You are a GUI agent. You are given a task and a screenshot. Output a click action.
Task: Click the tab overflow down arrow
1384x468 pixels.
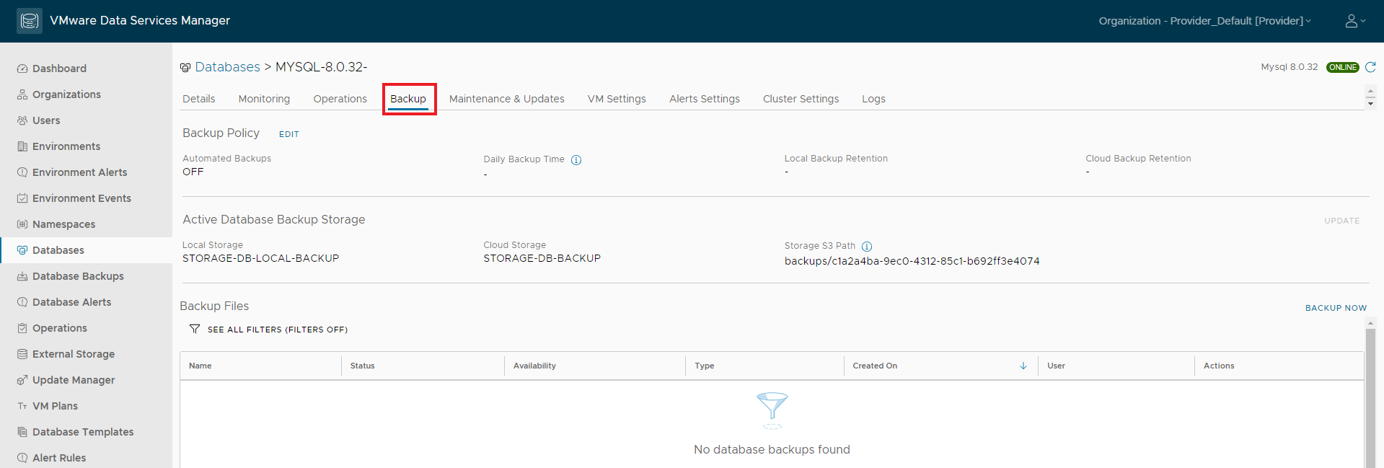tap(1371, 104)
